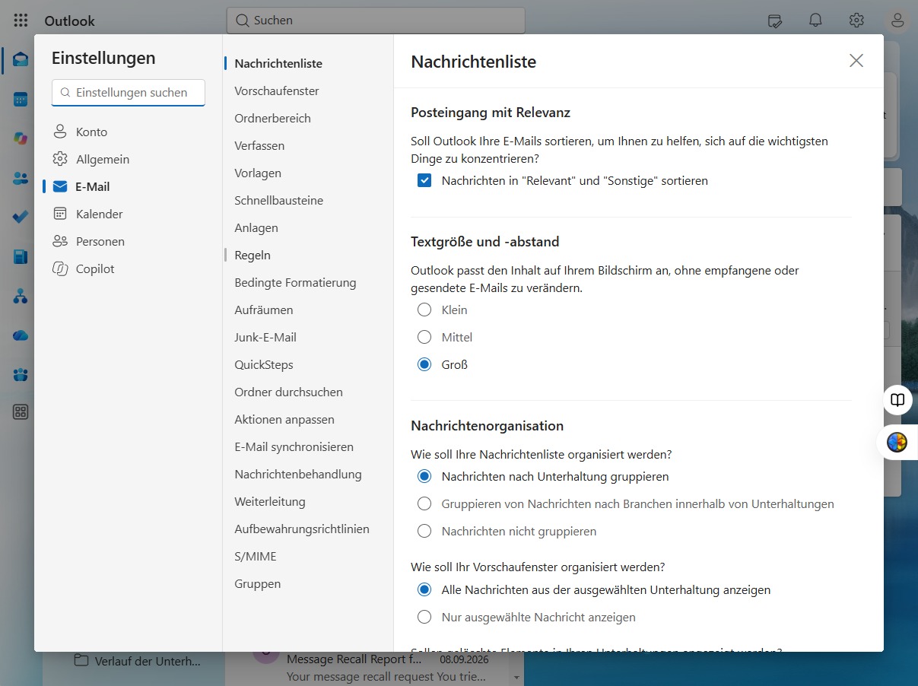The image size is (918, 686).
Task: Select 'Nachrichten nach Unterhaltung gruppieren'
Action: coord(424,477)
